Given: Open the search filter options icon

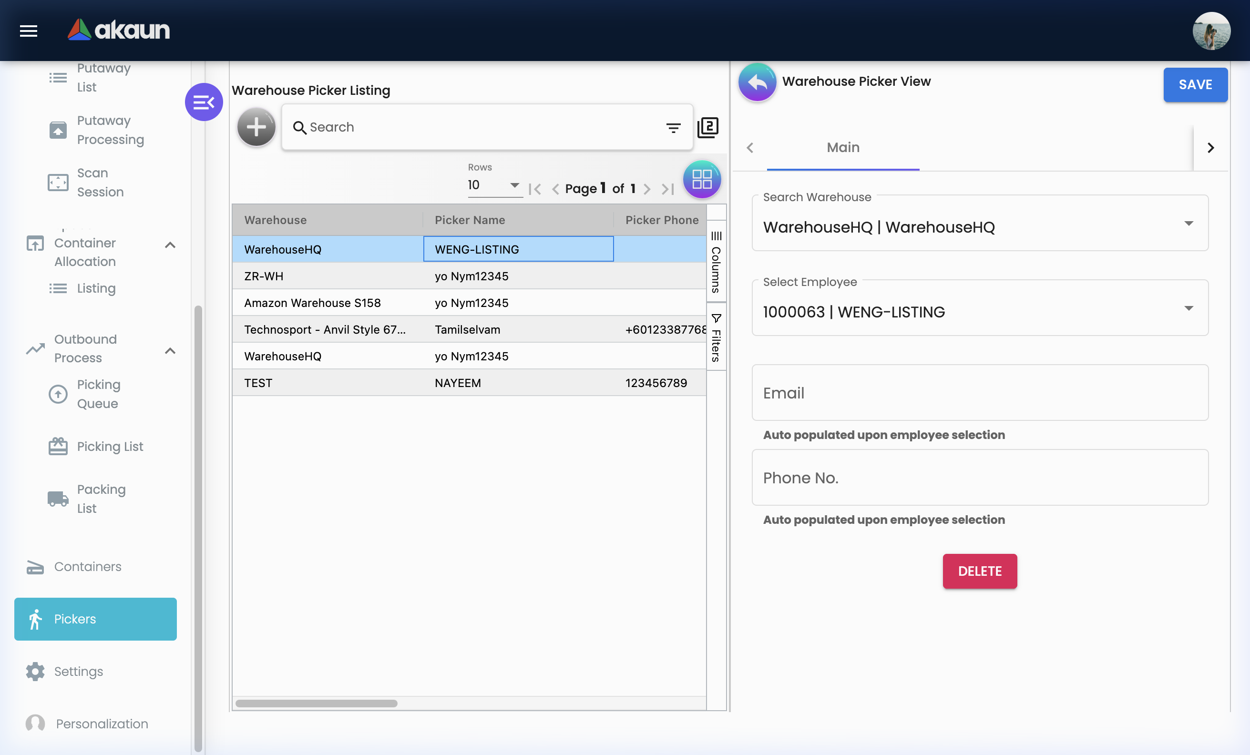Looking at the screenshot, I should [x=673, y=128].
